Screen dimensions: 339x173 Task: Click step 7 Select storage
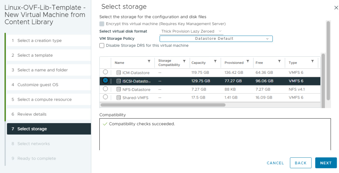click(x=49, y=129)
